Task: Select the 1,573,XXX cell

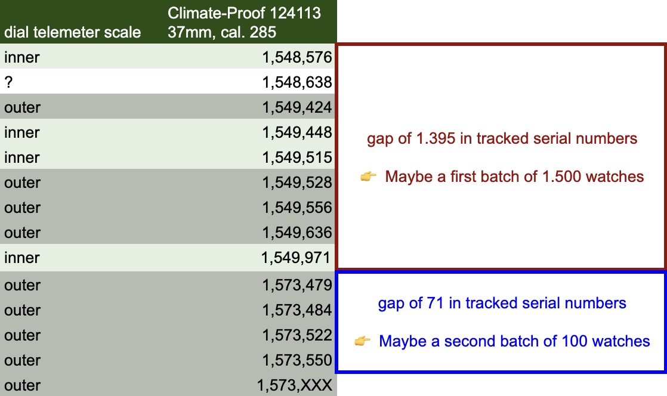Action: (294, 385)
